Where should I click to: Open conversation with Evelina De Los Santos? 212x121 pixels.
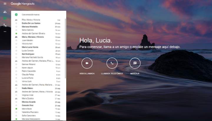31,23
